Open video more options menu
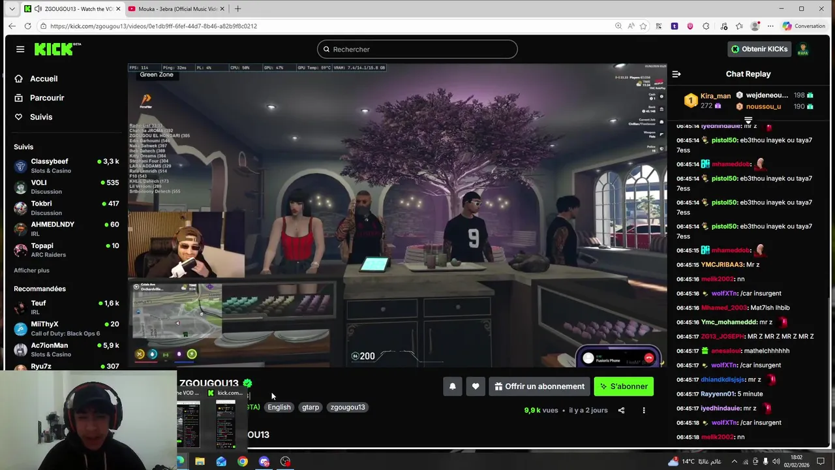 pyautogui.click(x=644, y=411)
